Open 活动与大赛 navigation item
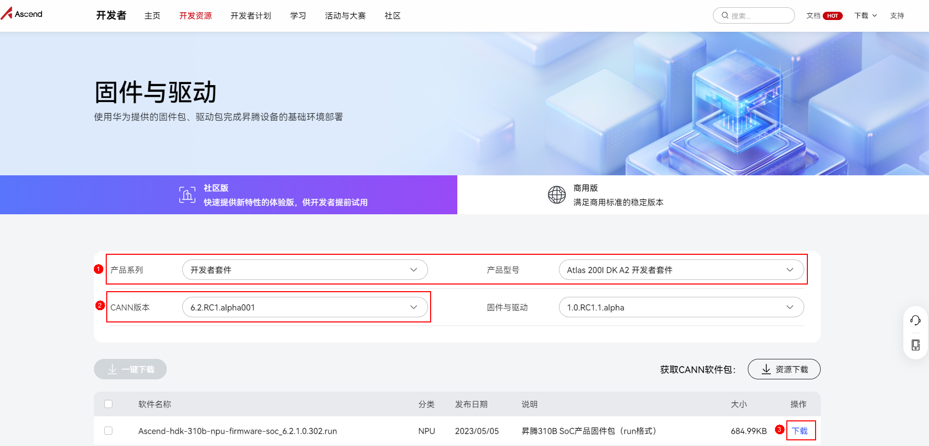This screenshot has width=929, height=446. pos(345,16)
